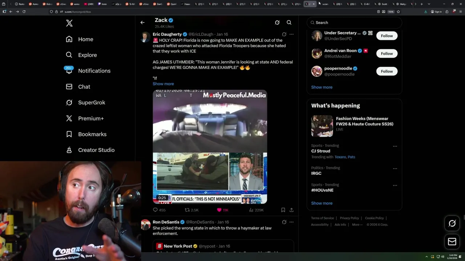This screenshot has width=465, height=261.
Task: Click the browser address bar URL
Action: coord(77,12)
